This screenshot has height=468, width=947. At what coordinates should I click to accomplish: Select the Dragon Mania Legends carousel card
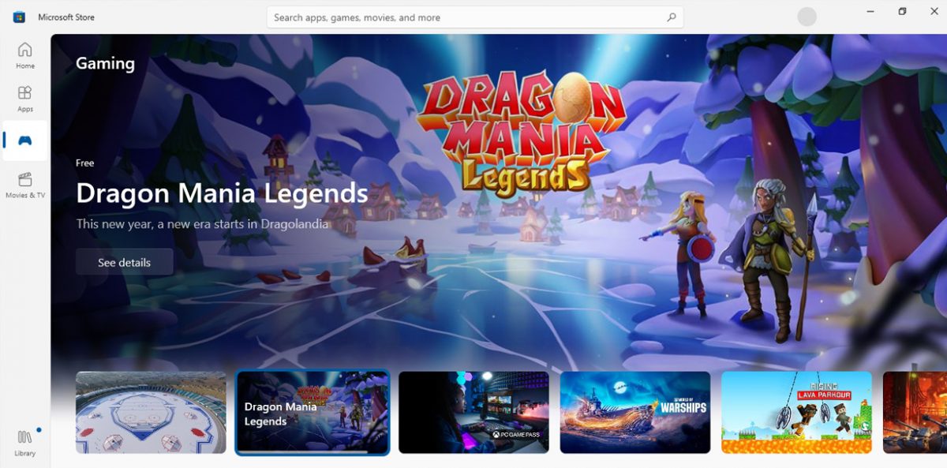pyautogui.click(x=312, y=413)
